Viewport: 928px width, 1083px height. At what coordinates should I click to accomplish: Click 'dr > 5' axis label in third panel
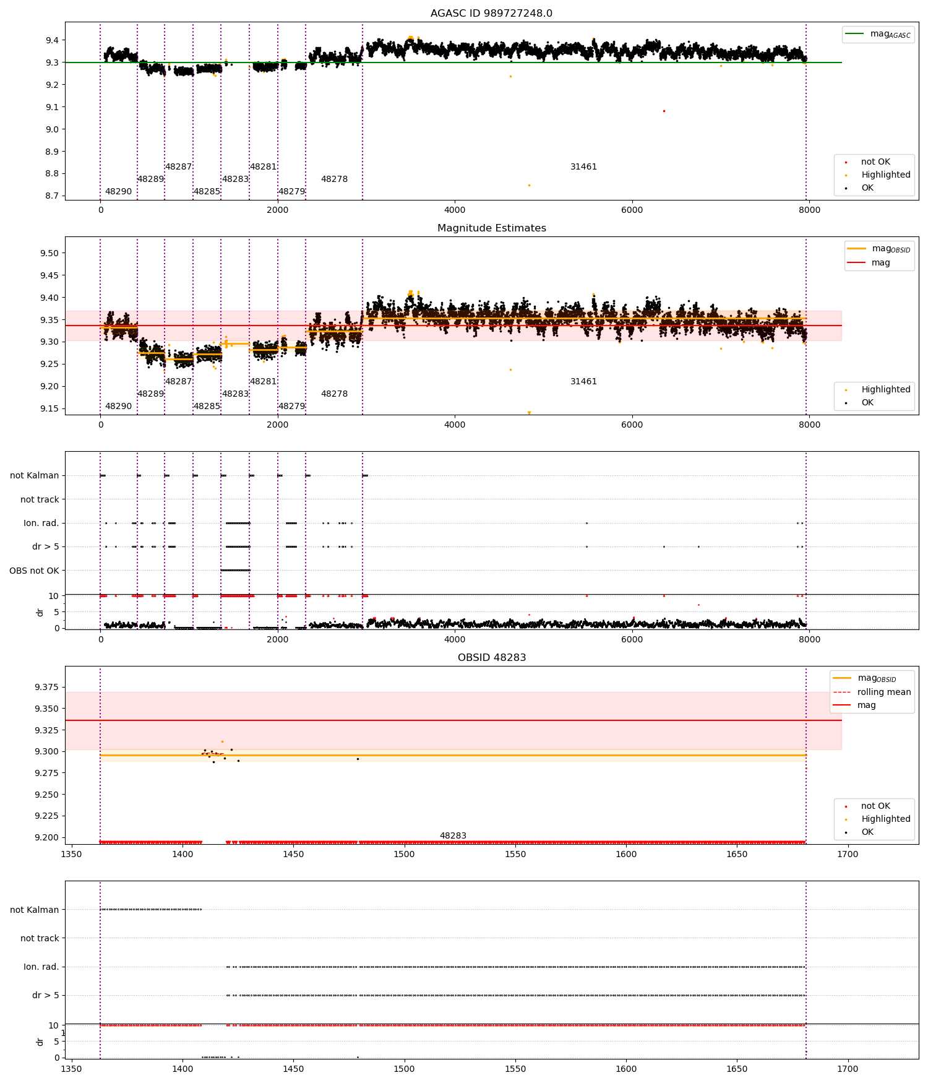click(x=46, y=547)
